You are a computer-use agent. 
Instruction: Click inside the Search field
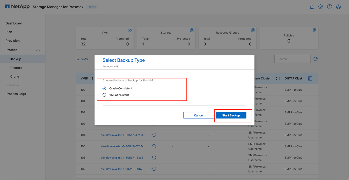292,59
